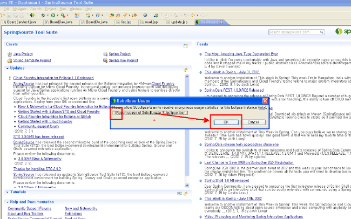This screenshot has width=351, height=219.
Task: Expand the Tutorials section
Action: 8,192
